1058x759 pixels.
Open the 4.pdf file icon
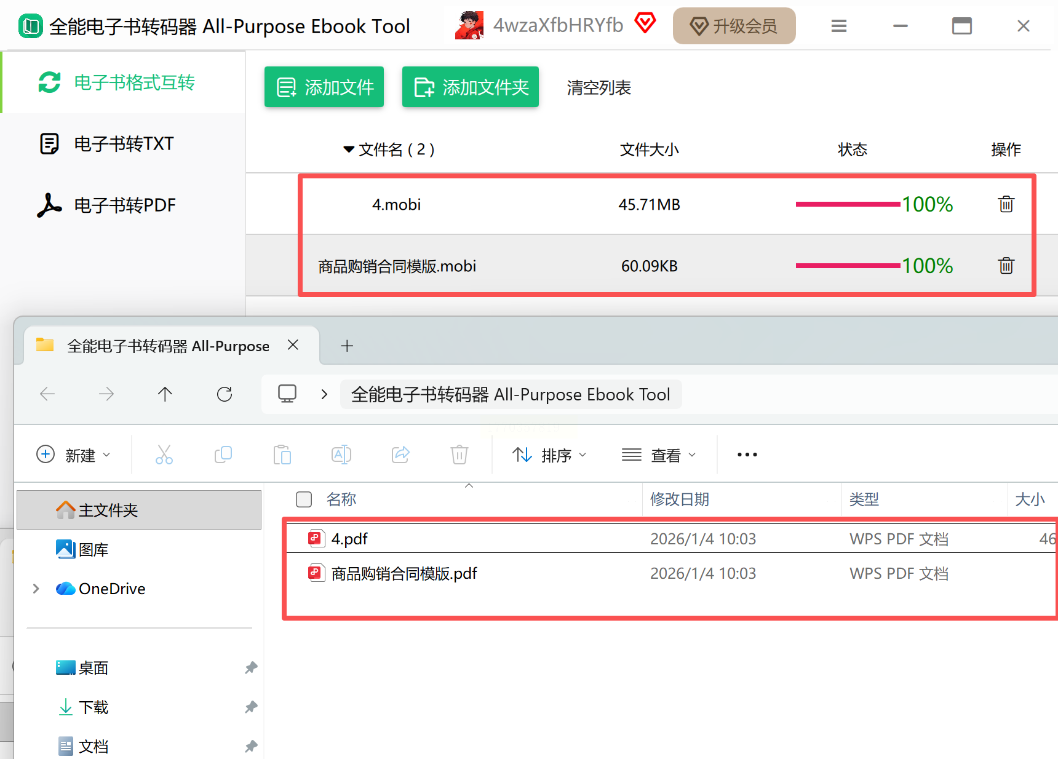(x=316, y=539)
